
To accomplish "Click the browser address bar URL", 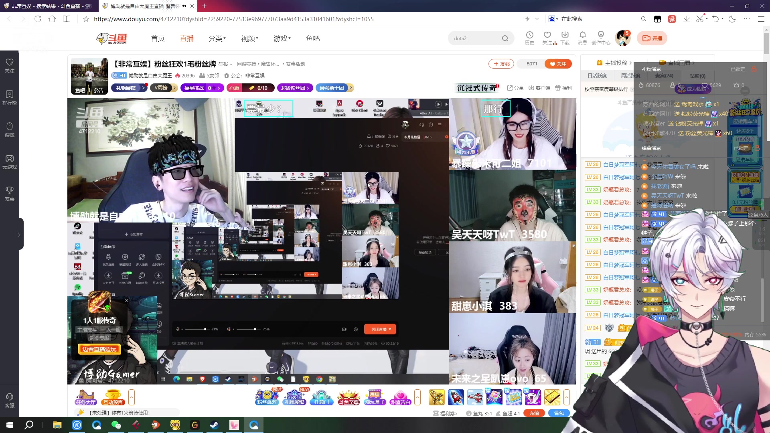I will click(x=234, y=19).
